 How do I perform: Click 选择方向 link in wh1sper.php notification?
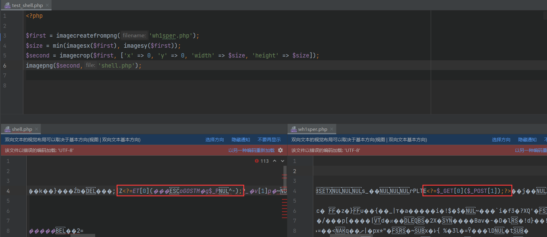click(501, 139)
